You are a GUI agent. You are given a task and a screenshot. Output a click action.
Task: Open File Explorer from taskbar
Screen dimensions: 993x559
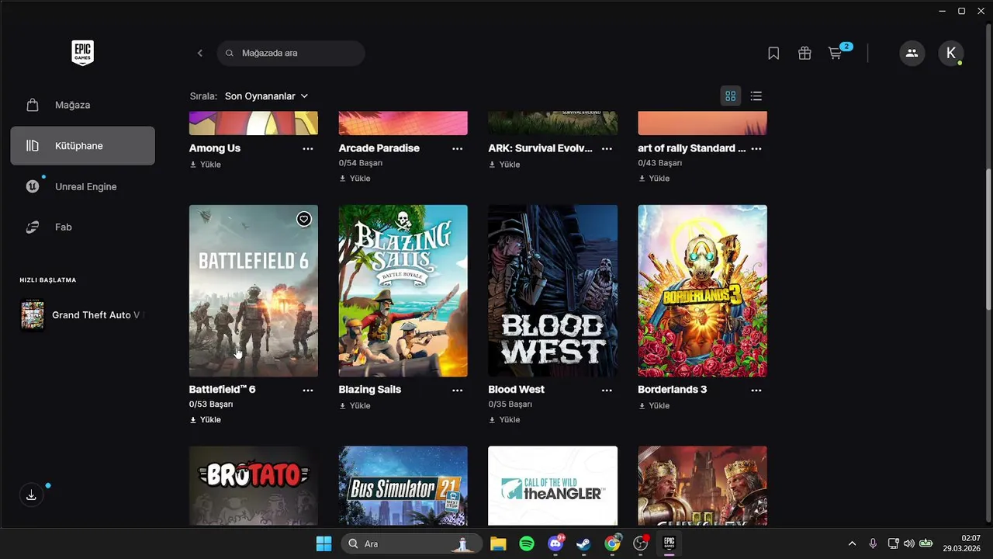point(498,543)
